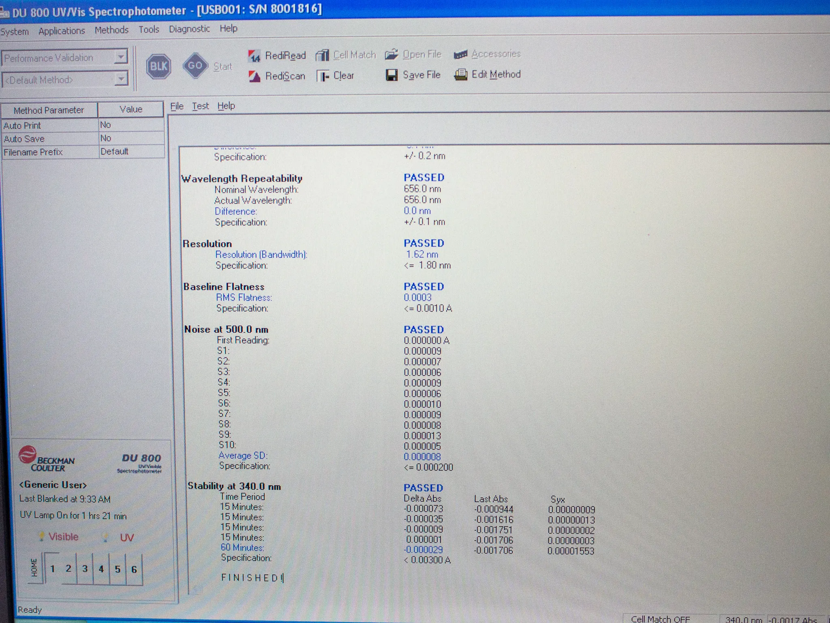Click the Average SD value 0.000008
This screenshot has width=830, height=623.
pos(422,456)
